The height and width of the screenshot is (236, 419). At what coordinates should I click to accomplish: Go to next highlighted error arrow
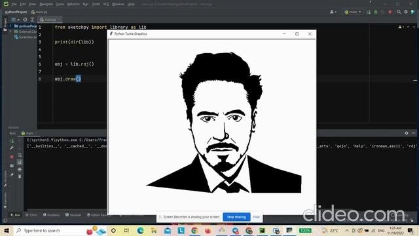tap(414, 27)
